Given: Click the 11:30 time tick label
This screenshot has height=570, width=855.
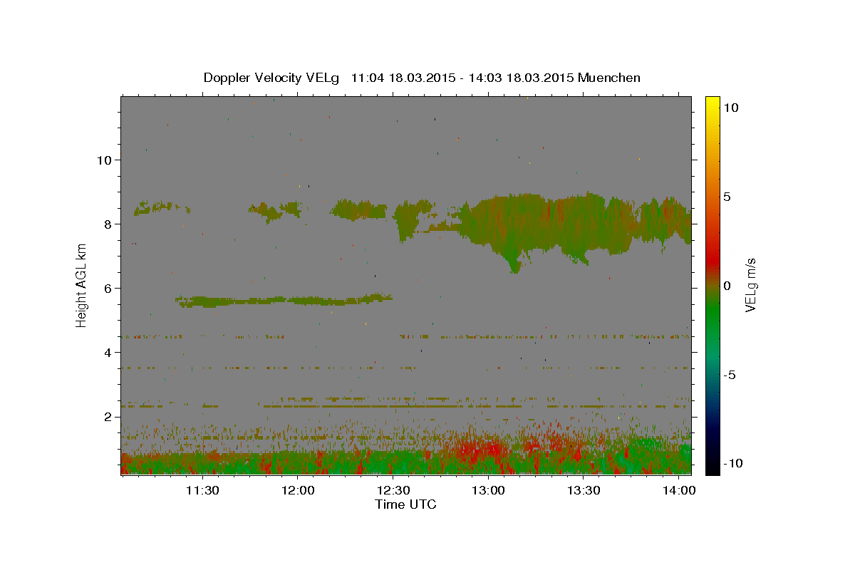Looking at the screenshot, I should tap(202, 490).
